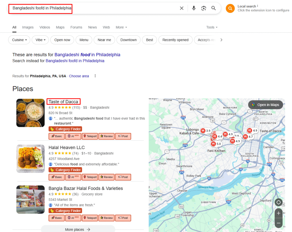Start voice search with the microphone icon
292x232 pixels.
tap(194, 8)
